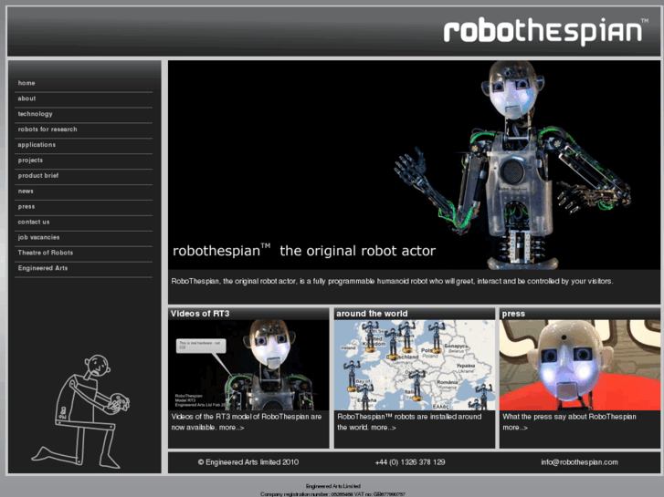Click the Europe map thumbnail with robots

click(x=414, y=365)
